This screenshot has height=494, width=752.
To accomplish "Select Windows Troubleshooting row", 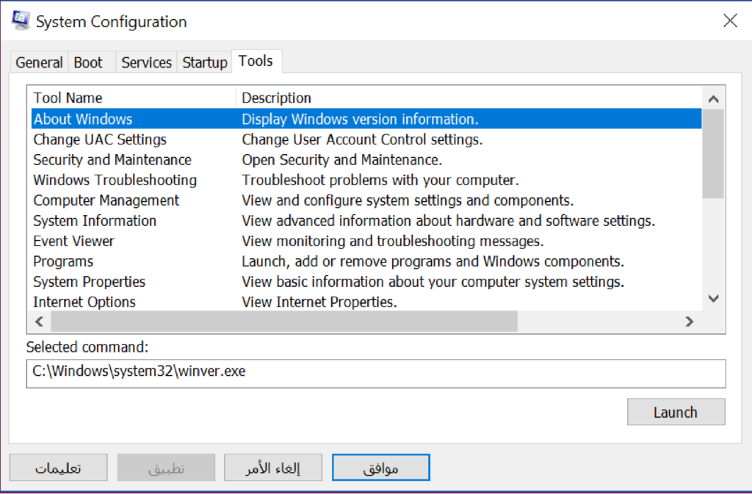I will coord(366,180).
